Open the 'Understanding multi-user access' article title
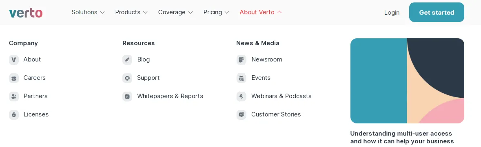The height and width of the screenshot is (147, 481). [402, 138]
